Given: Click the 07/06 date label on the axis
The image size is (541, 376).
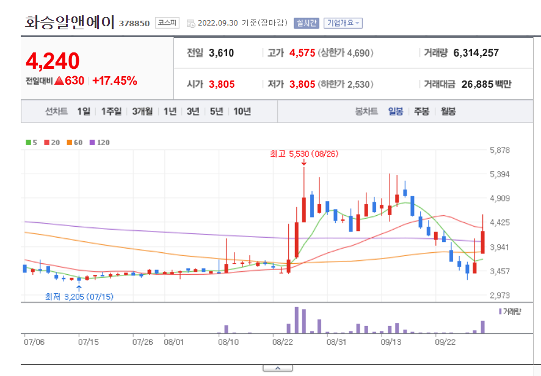Looking at the screenshot, I should point(34,342).
